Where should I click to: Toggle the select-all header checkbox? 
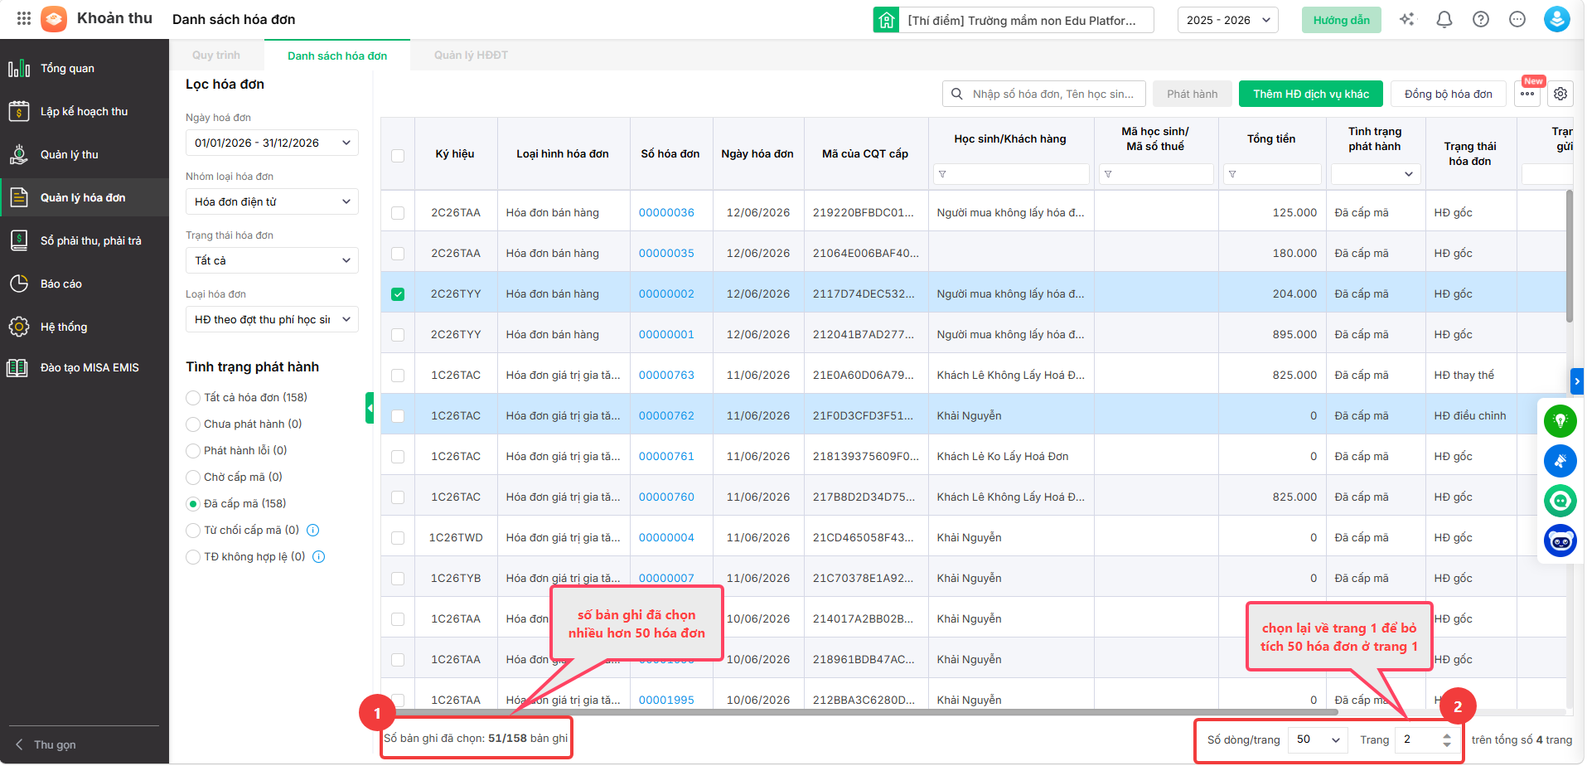(x=398, y=156)
